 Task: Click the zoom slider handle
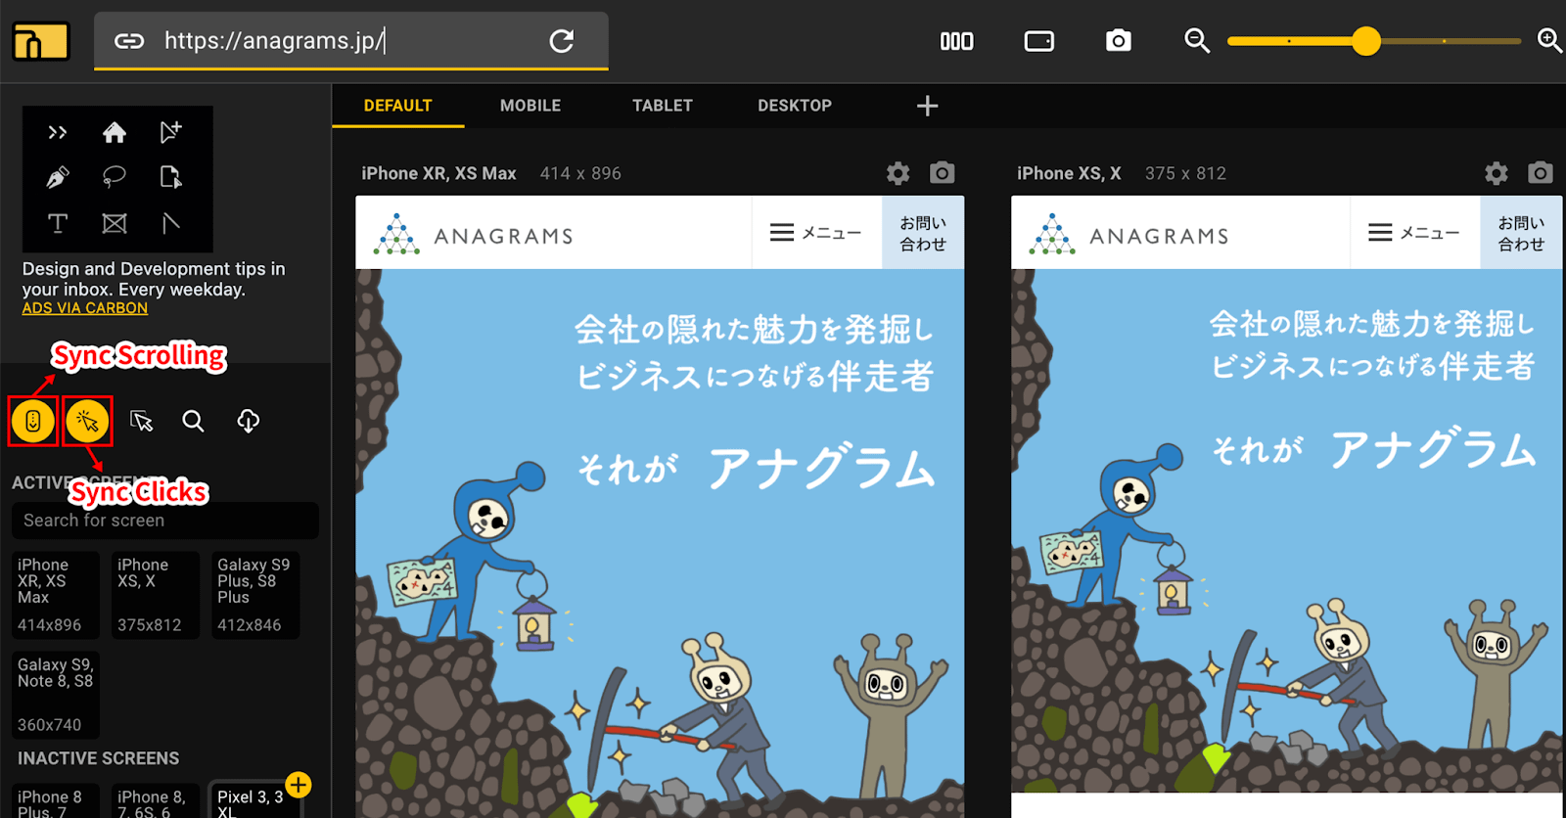click(x=1365, y=41)
